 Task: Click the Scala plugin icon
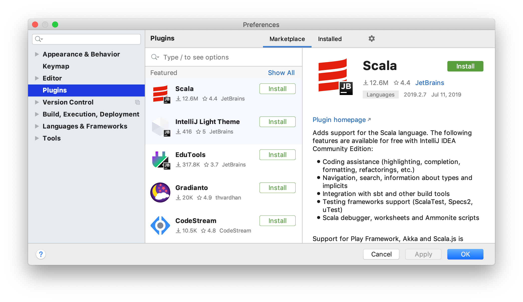pyautogui.click(x=161, y=93)
